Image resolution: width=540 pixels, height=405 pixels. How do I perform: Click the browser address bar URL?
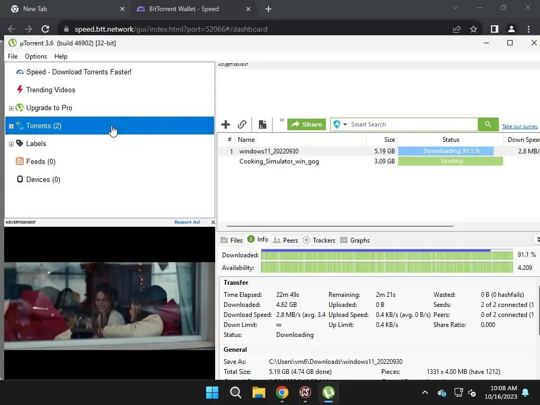(171, 29)
